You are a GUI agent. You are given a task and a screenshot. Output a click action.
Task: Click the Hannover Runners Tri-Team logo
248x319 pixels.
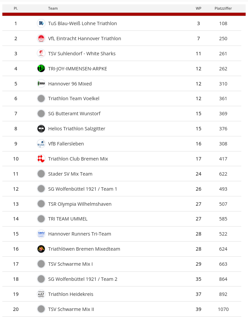tap(41, 234)
